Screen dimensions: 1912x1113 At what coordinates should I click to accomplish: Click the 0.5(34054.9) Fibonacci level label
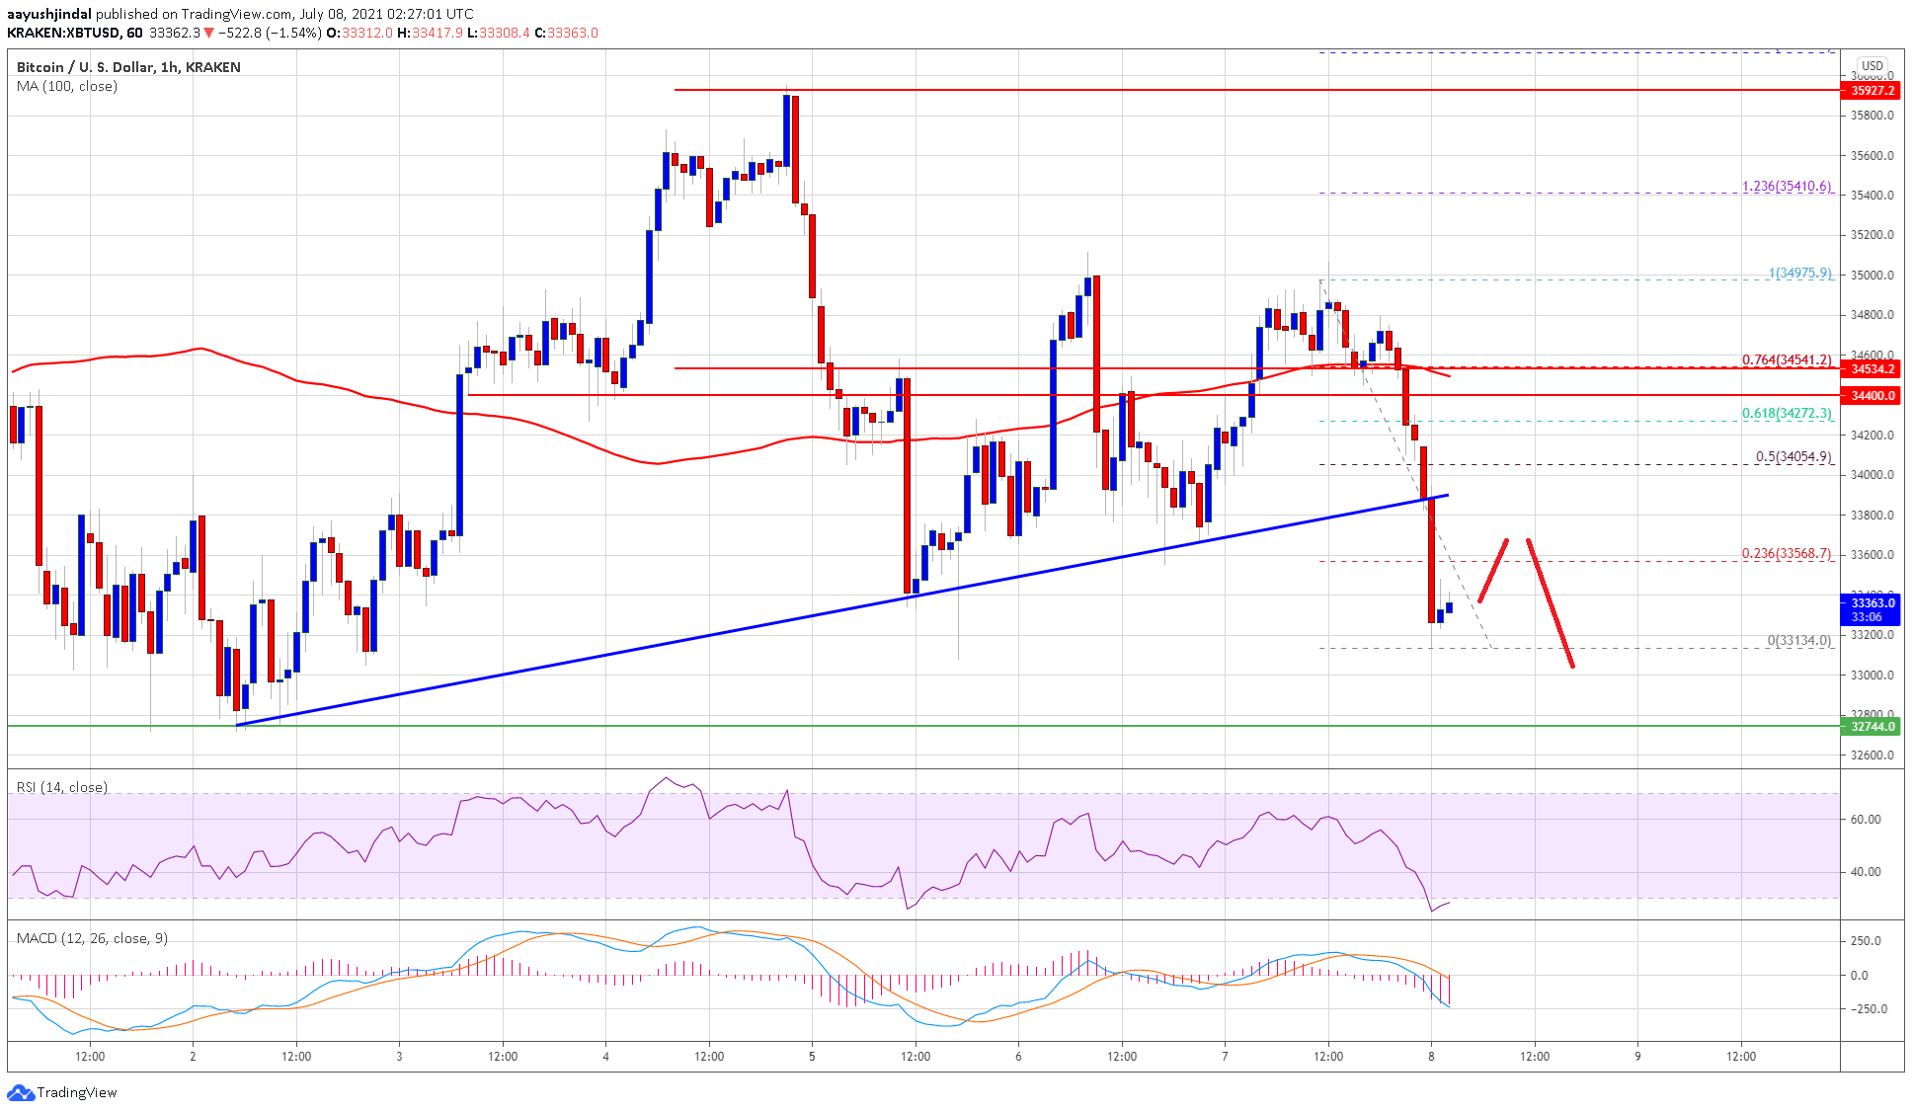1792,456
